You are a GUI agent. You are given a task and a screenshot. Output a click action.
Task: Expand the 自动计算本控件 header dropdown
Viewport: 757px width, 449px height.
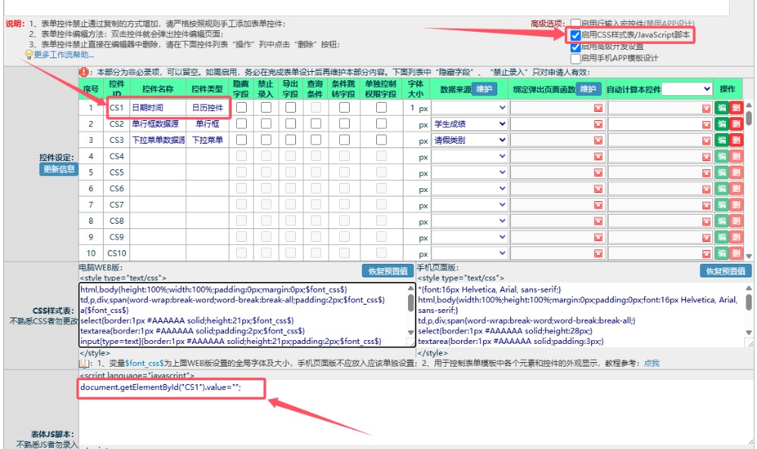[x=687, y=89]
